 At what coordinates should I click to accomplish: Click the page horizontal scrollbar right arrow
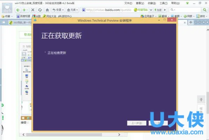[119, 135]
